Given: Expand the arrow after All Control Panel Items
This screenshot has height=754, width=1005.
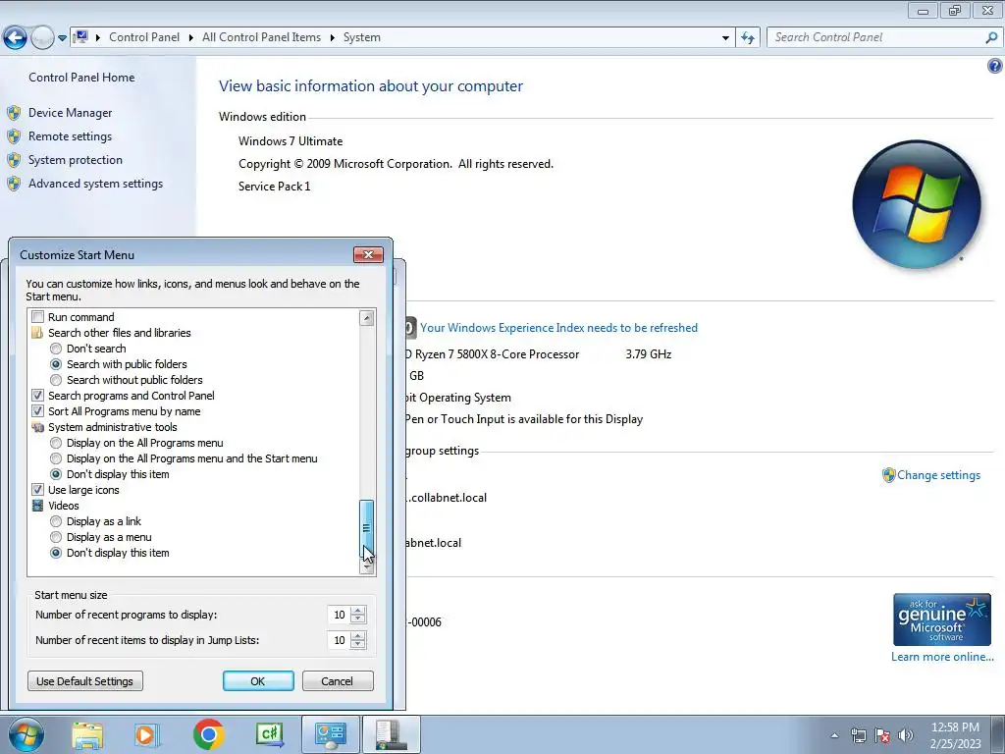Looking at the screenshot, I should (332, 38).
